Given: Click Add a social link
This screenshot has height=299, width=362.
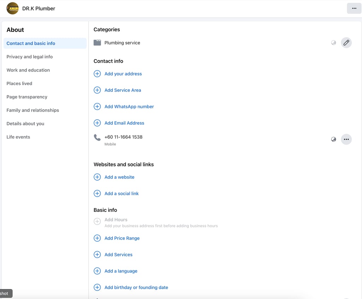Looking at the screenshot, I should 122,193.
